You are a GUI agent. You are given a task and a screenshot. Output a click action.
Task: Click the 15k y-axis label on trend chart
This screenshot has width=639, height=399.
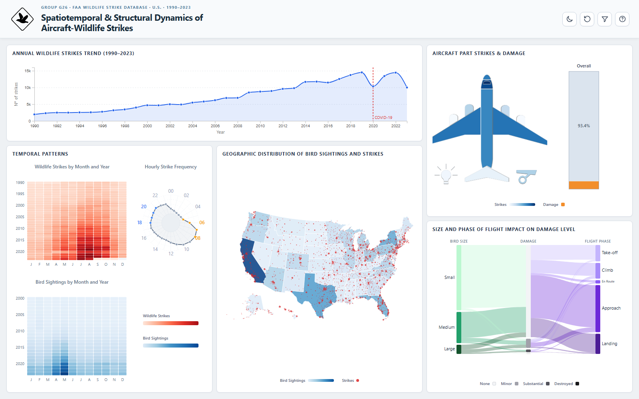pyautogui.click(x=28, y=71)
